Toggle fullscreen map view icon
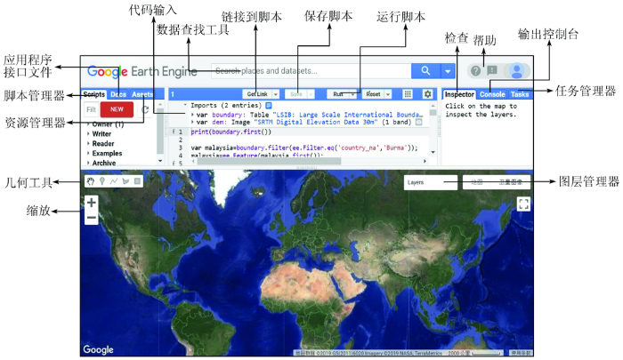 coord(523,204)
